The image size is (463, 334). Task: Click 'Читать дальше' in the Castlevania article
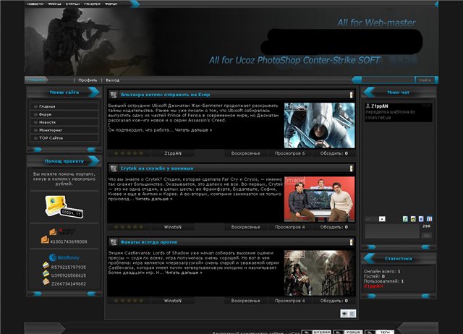(184, 273)
